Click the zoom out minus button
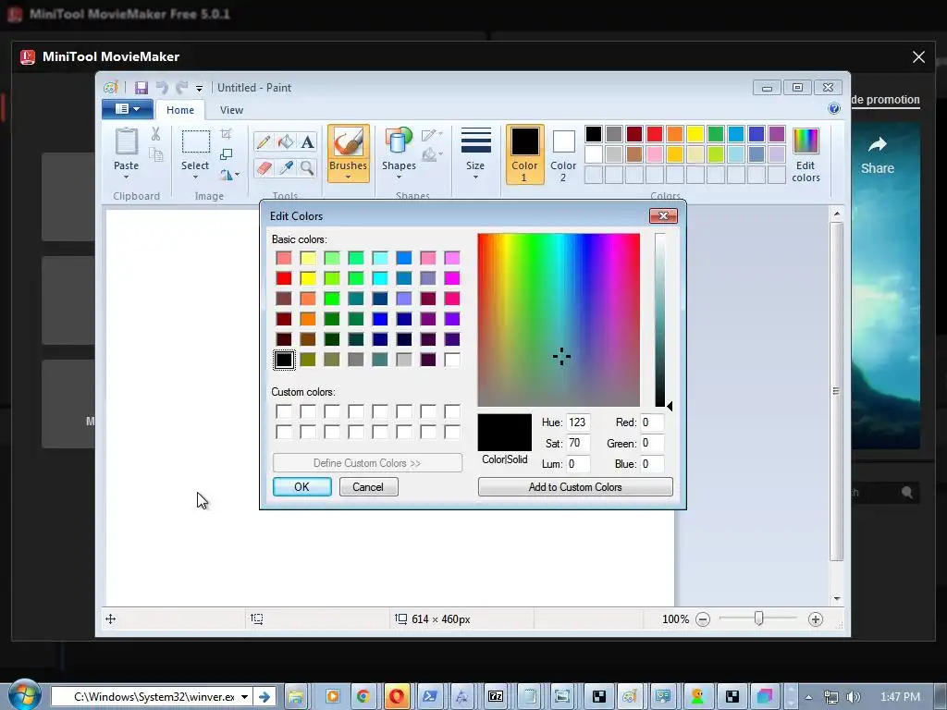The width and height of the screenshot is (947, 710). tap(703, 619)
